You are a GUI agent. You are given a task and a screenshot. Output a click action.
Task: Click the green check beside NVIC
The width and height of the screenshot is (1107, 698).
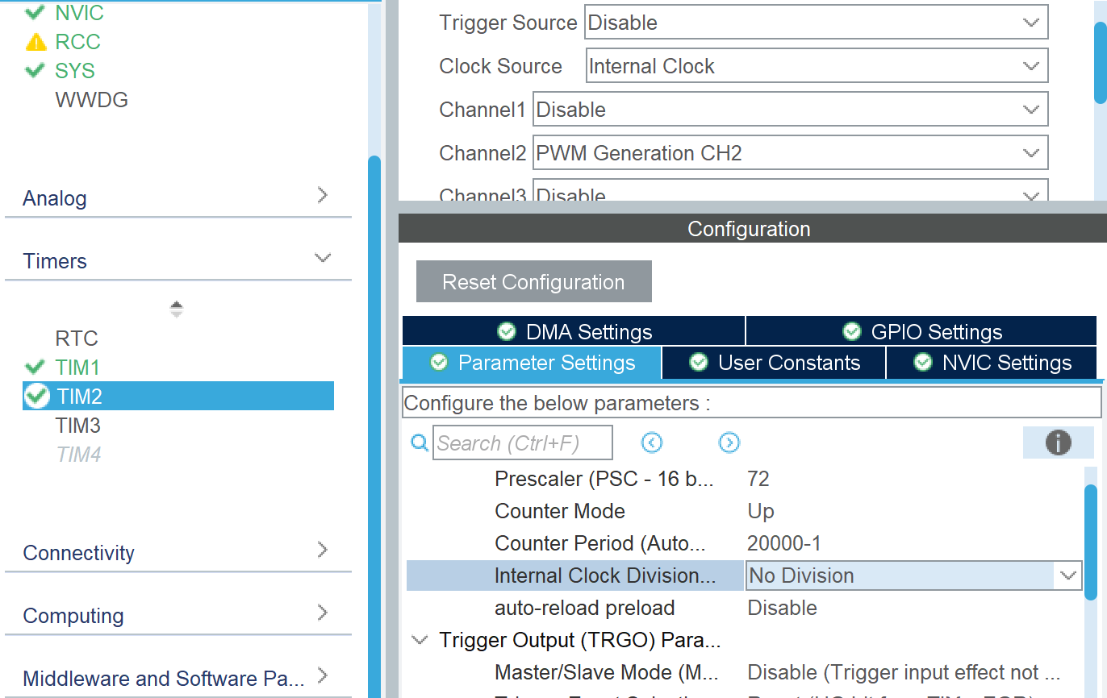coord(35,12)
